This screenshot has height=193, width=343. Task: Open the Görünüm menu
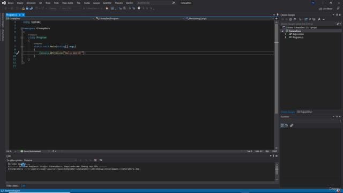pyautogui.click(x=31, y=3)
